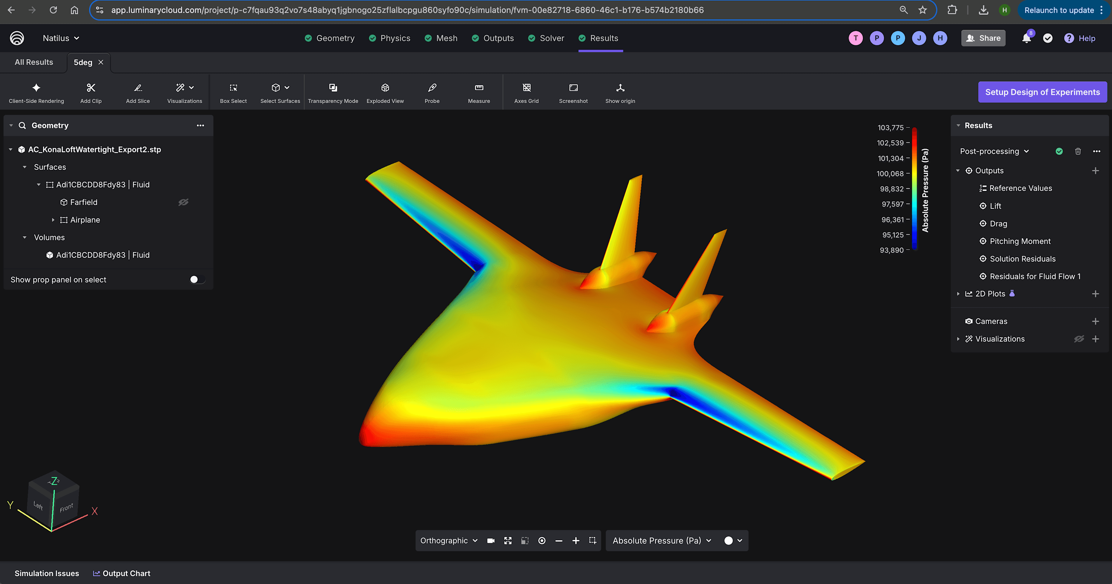This screenshot has height=584, width=1112.
Task: Unhide the Farfield surface
Action: point(183,202)
